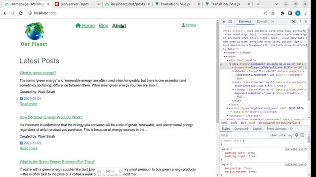316x177 pixels.
Task: Expand the head element node
Action: pos(225,53)
